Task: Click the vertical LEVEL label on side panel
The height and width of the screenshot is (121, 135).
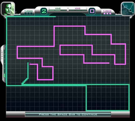Action: (x=2, y=55)
